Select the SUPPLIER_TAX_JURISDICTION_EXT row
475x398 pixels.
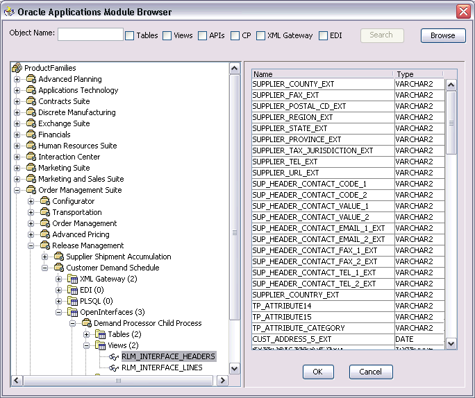(348, 150)
